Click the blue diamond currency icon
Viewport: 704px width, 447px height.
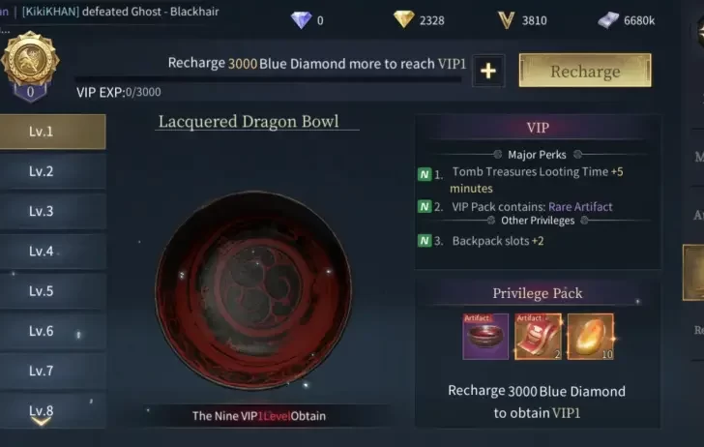(x=301, y=20)
